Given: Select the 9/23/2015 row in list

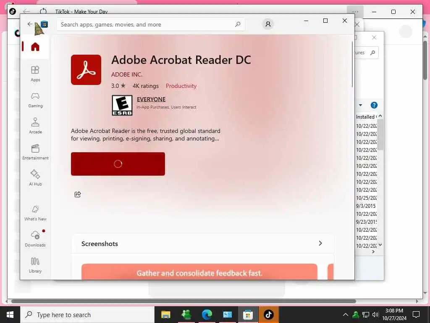Looking at the screenshot, I should (366, 222).
